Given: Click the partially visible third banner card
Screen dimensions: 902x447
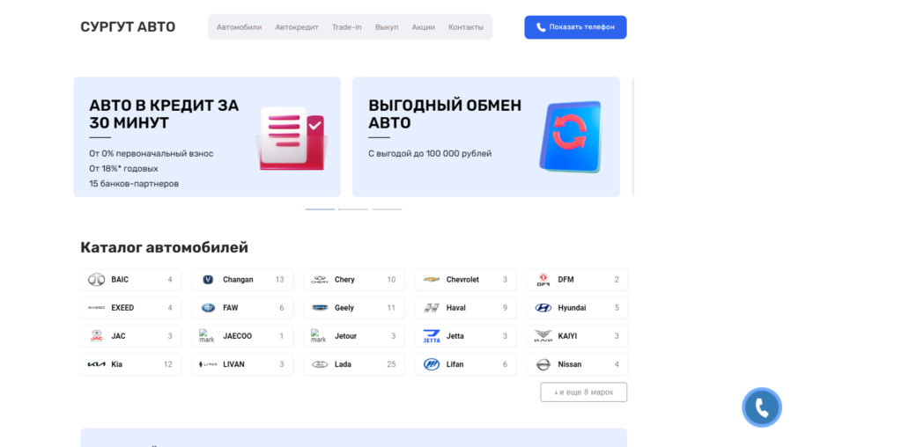Looking at the screenshot, I should pos(632,136).
